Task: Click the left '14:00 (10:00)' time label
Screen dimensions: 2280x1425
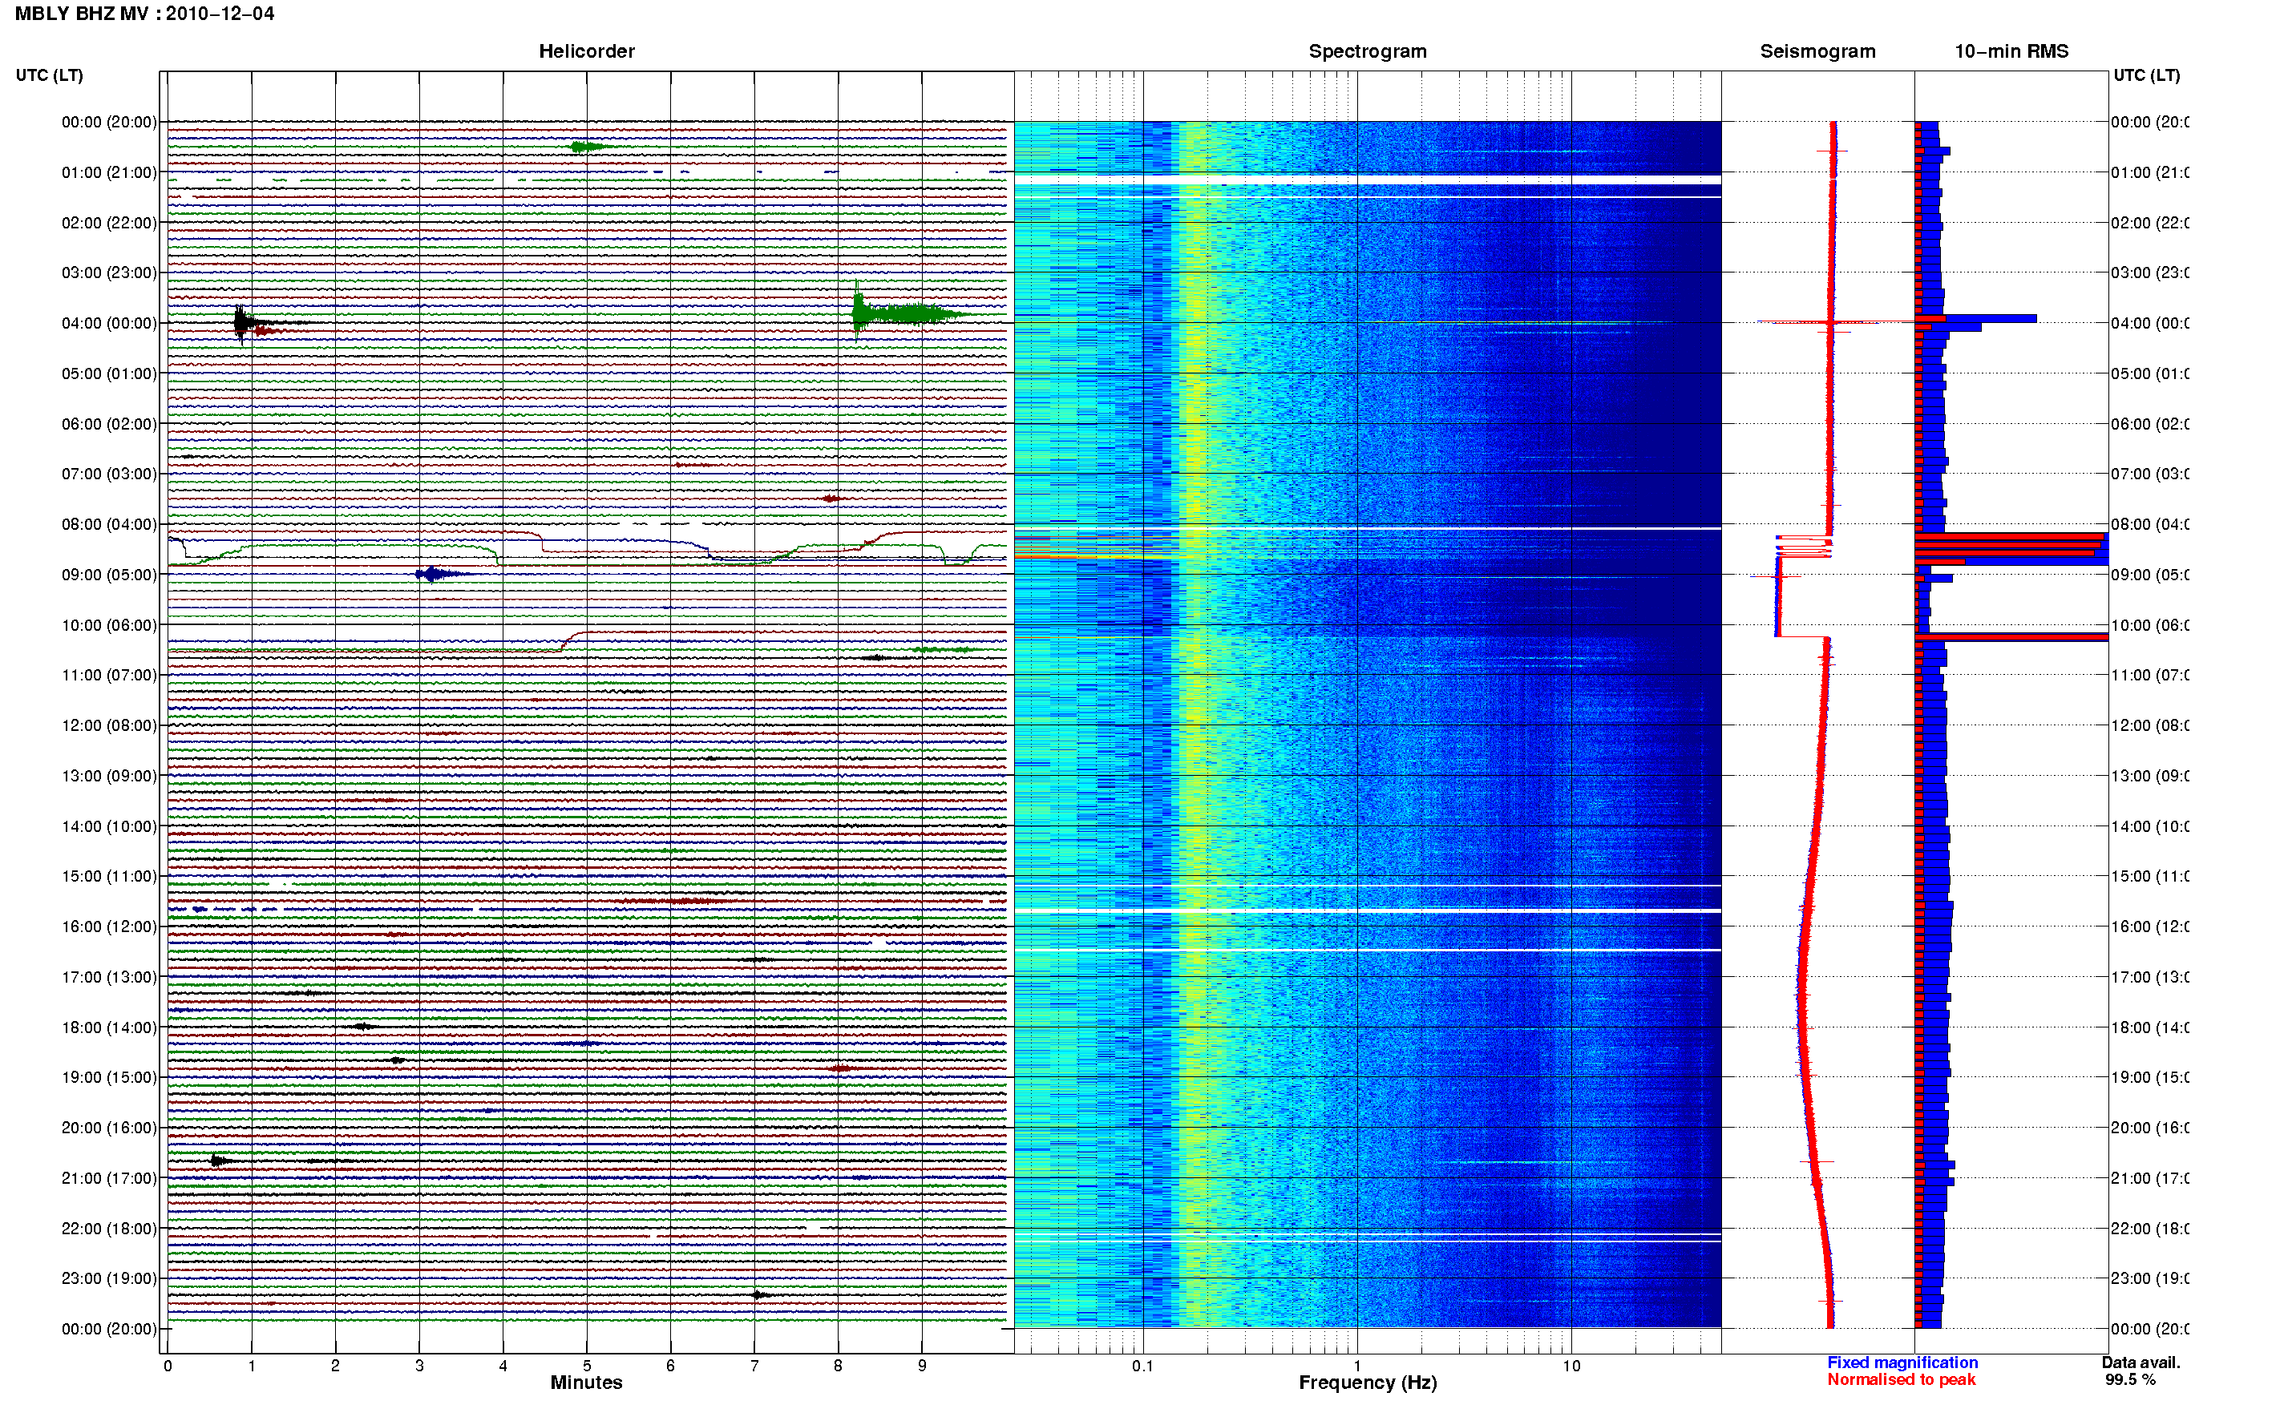Action: (x=109, y=826)
